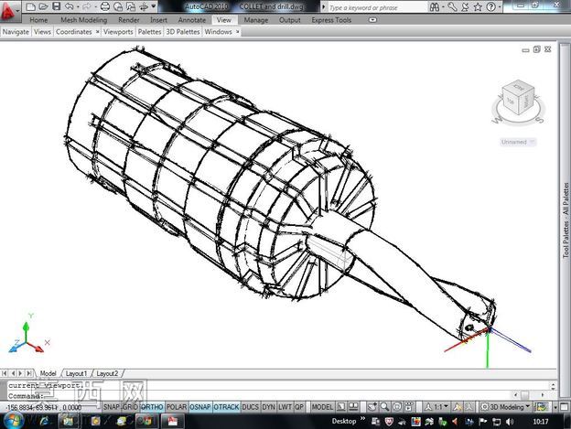
Task: Click the 3D Palettes panel button
Action: 183,32
